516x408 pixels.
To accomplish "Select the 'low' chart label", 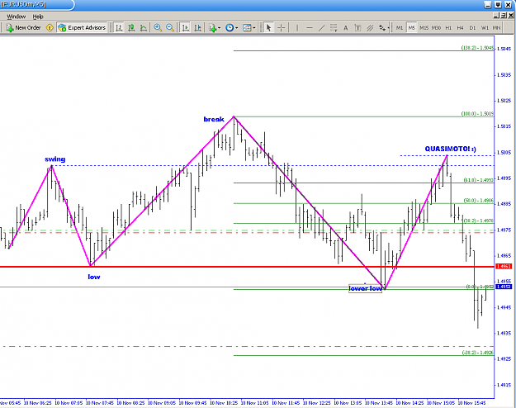I will [94, 277].
